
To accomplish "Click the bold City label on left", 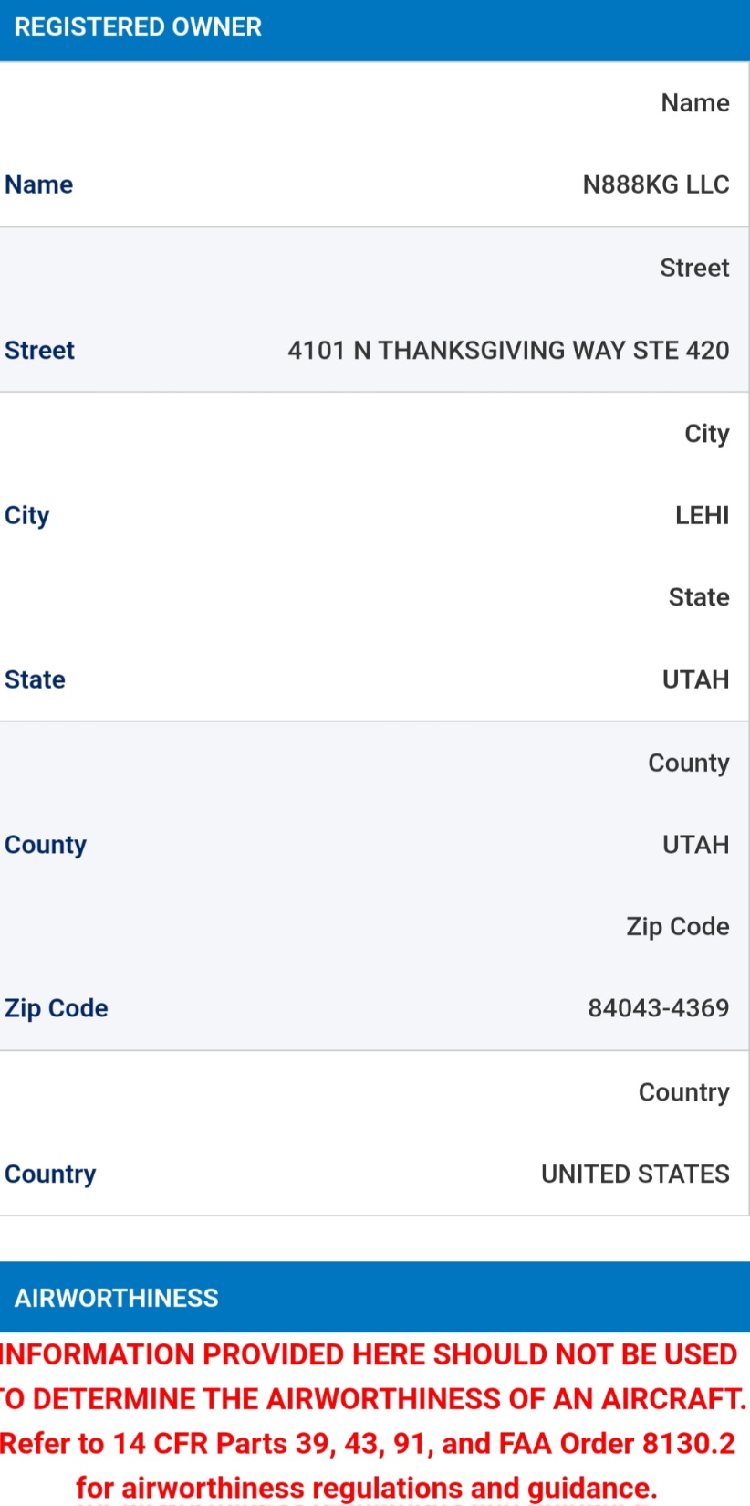I will (x=27, y=516).
